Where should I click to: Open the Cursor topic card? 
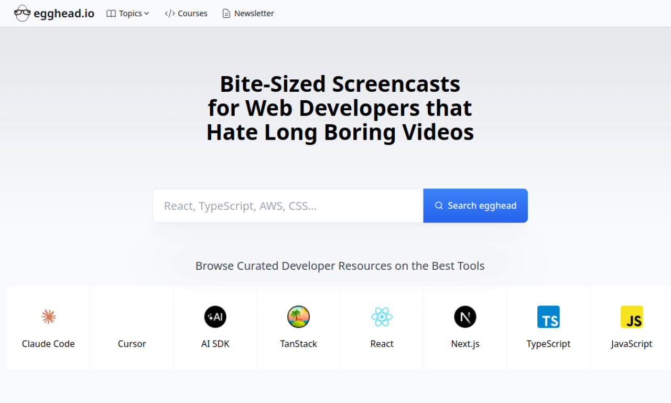[x=132, y=328]
